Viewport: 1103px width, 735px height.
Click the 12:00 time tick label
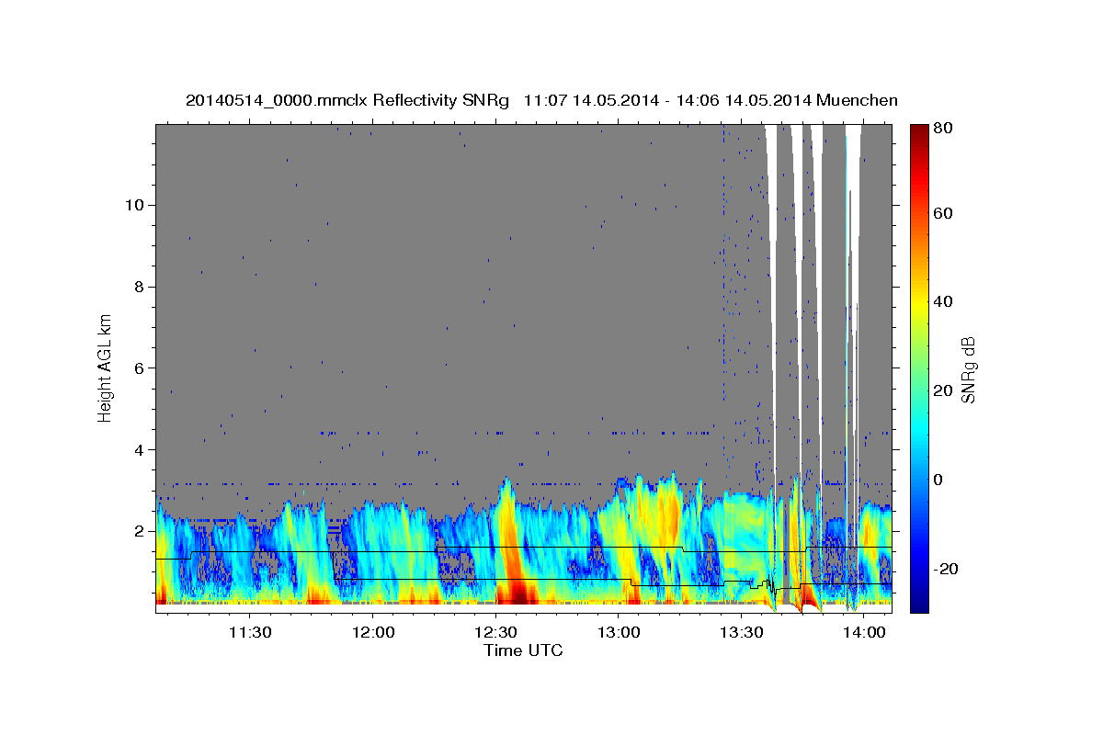(372, 632)
